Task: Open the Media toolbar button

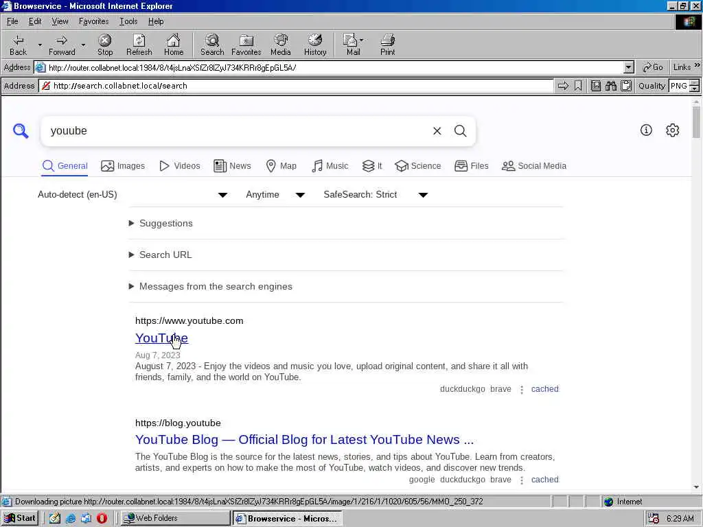Action: [281, 45]
